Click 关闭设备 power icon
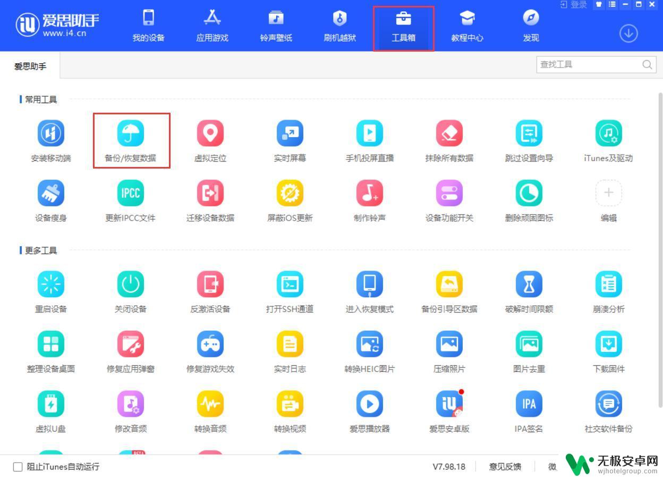This screenshot has width=663, height=478. (131, 284)
